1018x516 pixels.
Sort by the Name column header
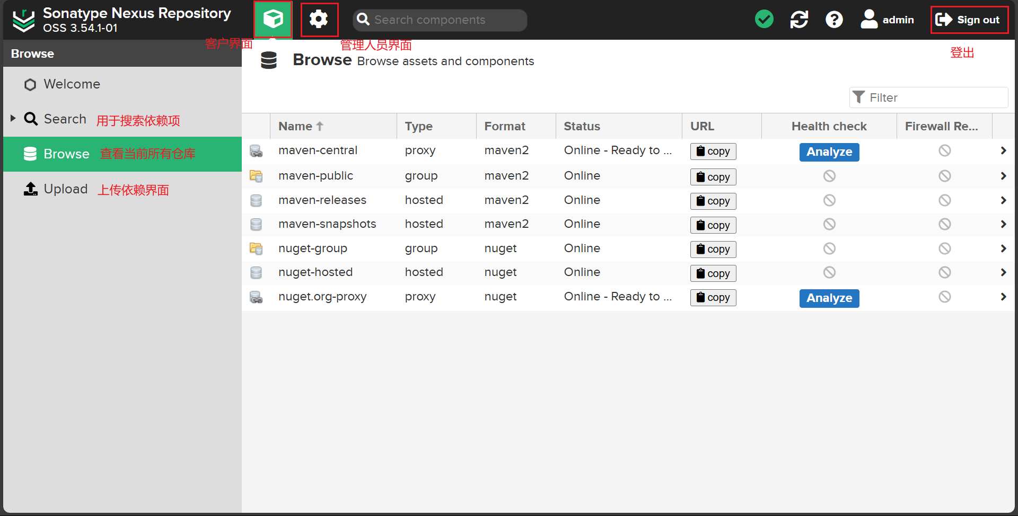[x=334, y=126]
